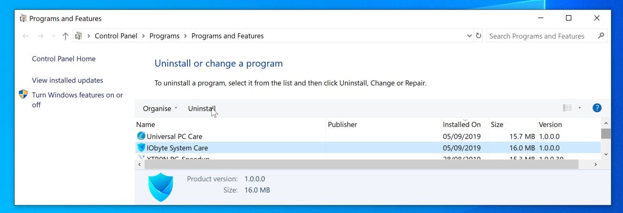The width and height of the screenshot is (623, 213).
Task: Click the horizontal scrollbar in program list
Action: click(361, 164)
